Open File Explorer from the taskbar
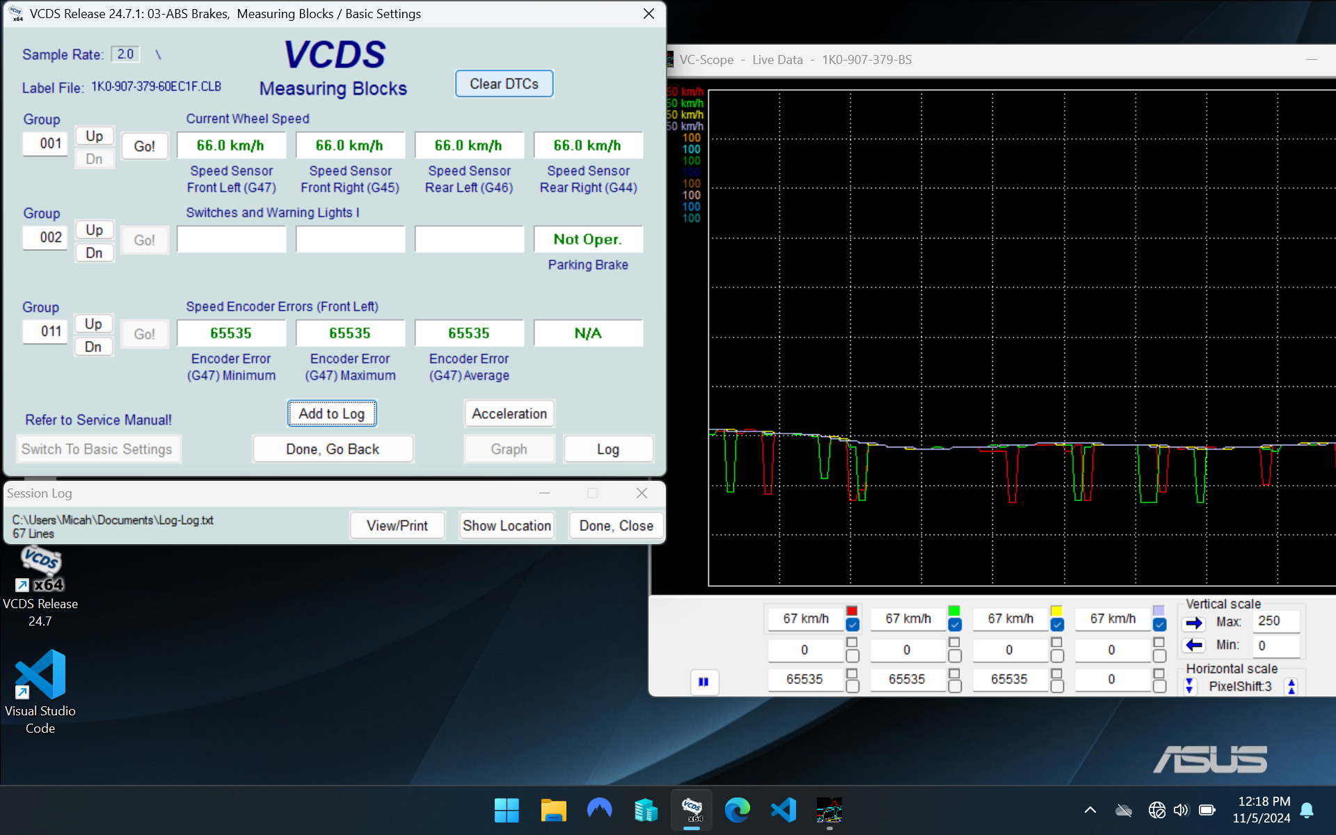This screenshot has height=835, width=1336. click(x=553, y=810)
